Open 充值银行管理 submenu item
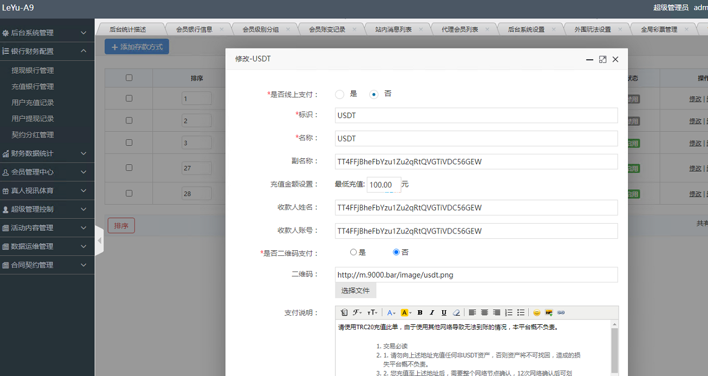Image resolution: width=708 pixels, height=376 pixels. point(33,87)
